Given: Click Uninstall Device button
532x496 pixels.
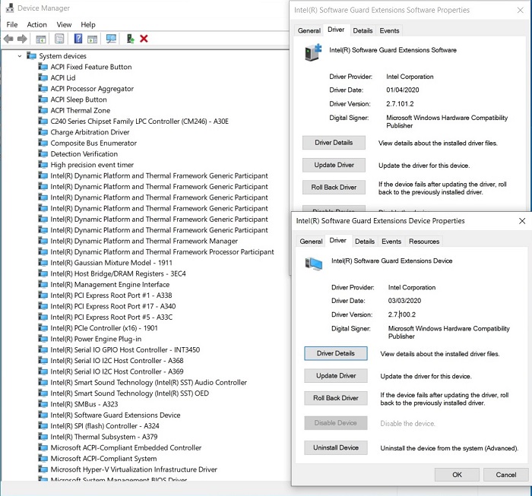Looking at the screenshot, I should (x=336, y=447).
